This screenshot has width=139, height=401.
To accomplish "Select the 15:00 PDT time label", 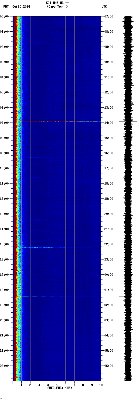I will click(x=4, y=244).
